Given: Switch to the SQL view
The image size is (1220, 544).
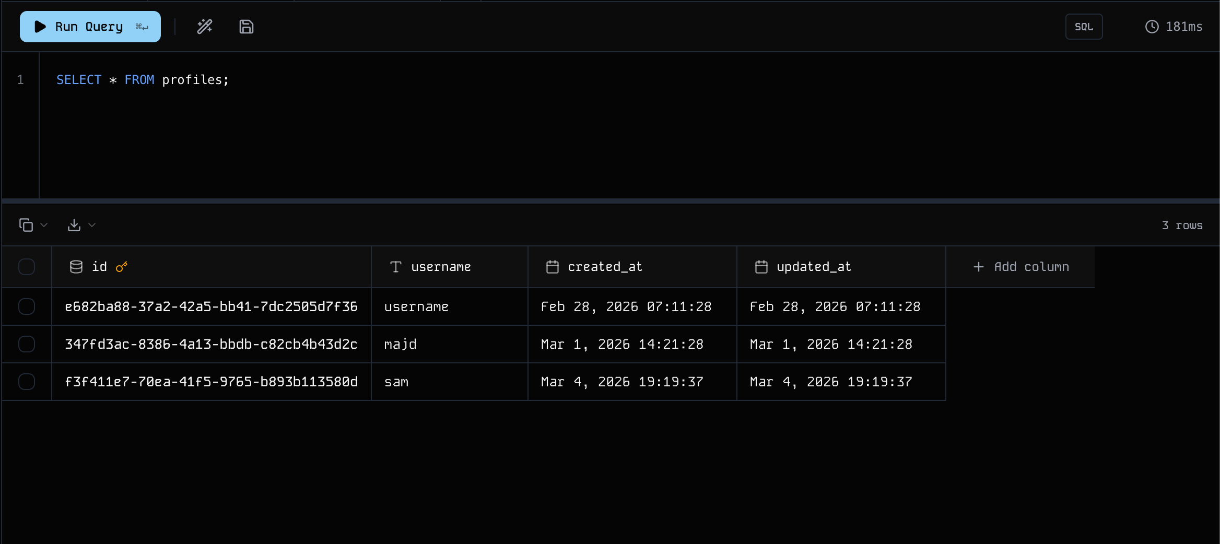Looking at the screenshot, I should (x=1084, y=26).
